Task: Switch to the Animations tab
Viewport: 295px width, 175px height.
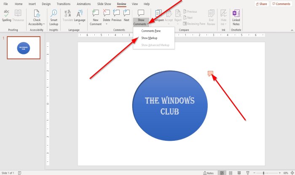Action: tap(83, 4)
